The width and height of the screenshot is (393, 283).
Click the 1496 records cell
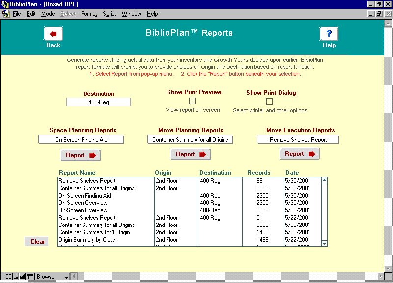(262, 232)
